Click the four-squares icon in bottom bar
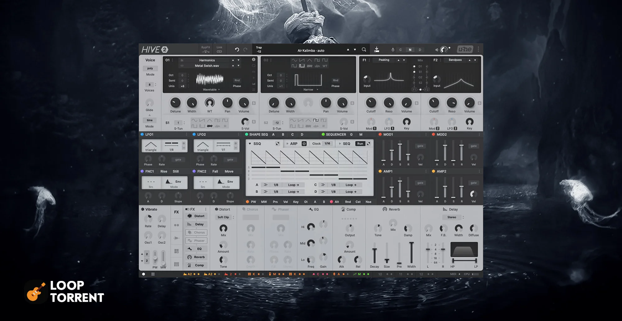 tap(153, 274)
